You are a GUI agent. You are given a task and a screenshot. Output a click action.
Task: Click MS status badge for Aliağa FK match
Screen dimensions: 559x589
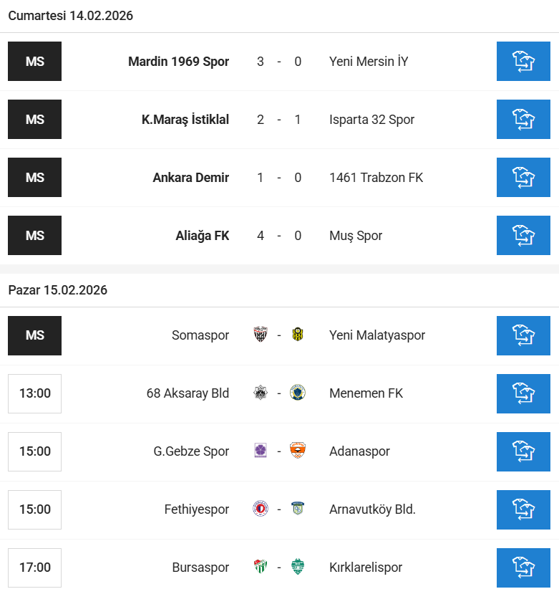[34, 236]
